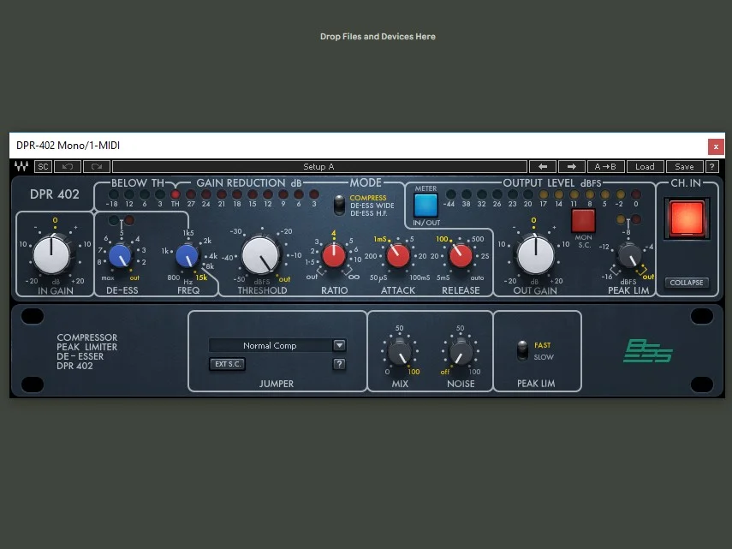Click the red RATIO knob

334,256
